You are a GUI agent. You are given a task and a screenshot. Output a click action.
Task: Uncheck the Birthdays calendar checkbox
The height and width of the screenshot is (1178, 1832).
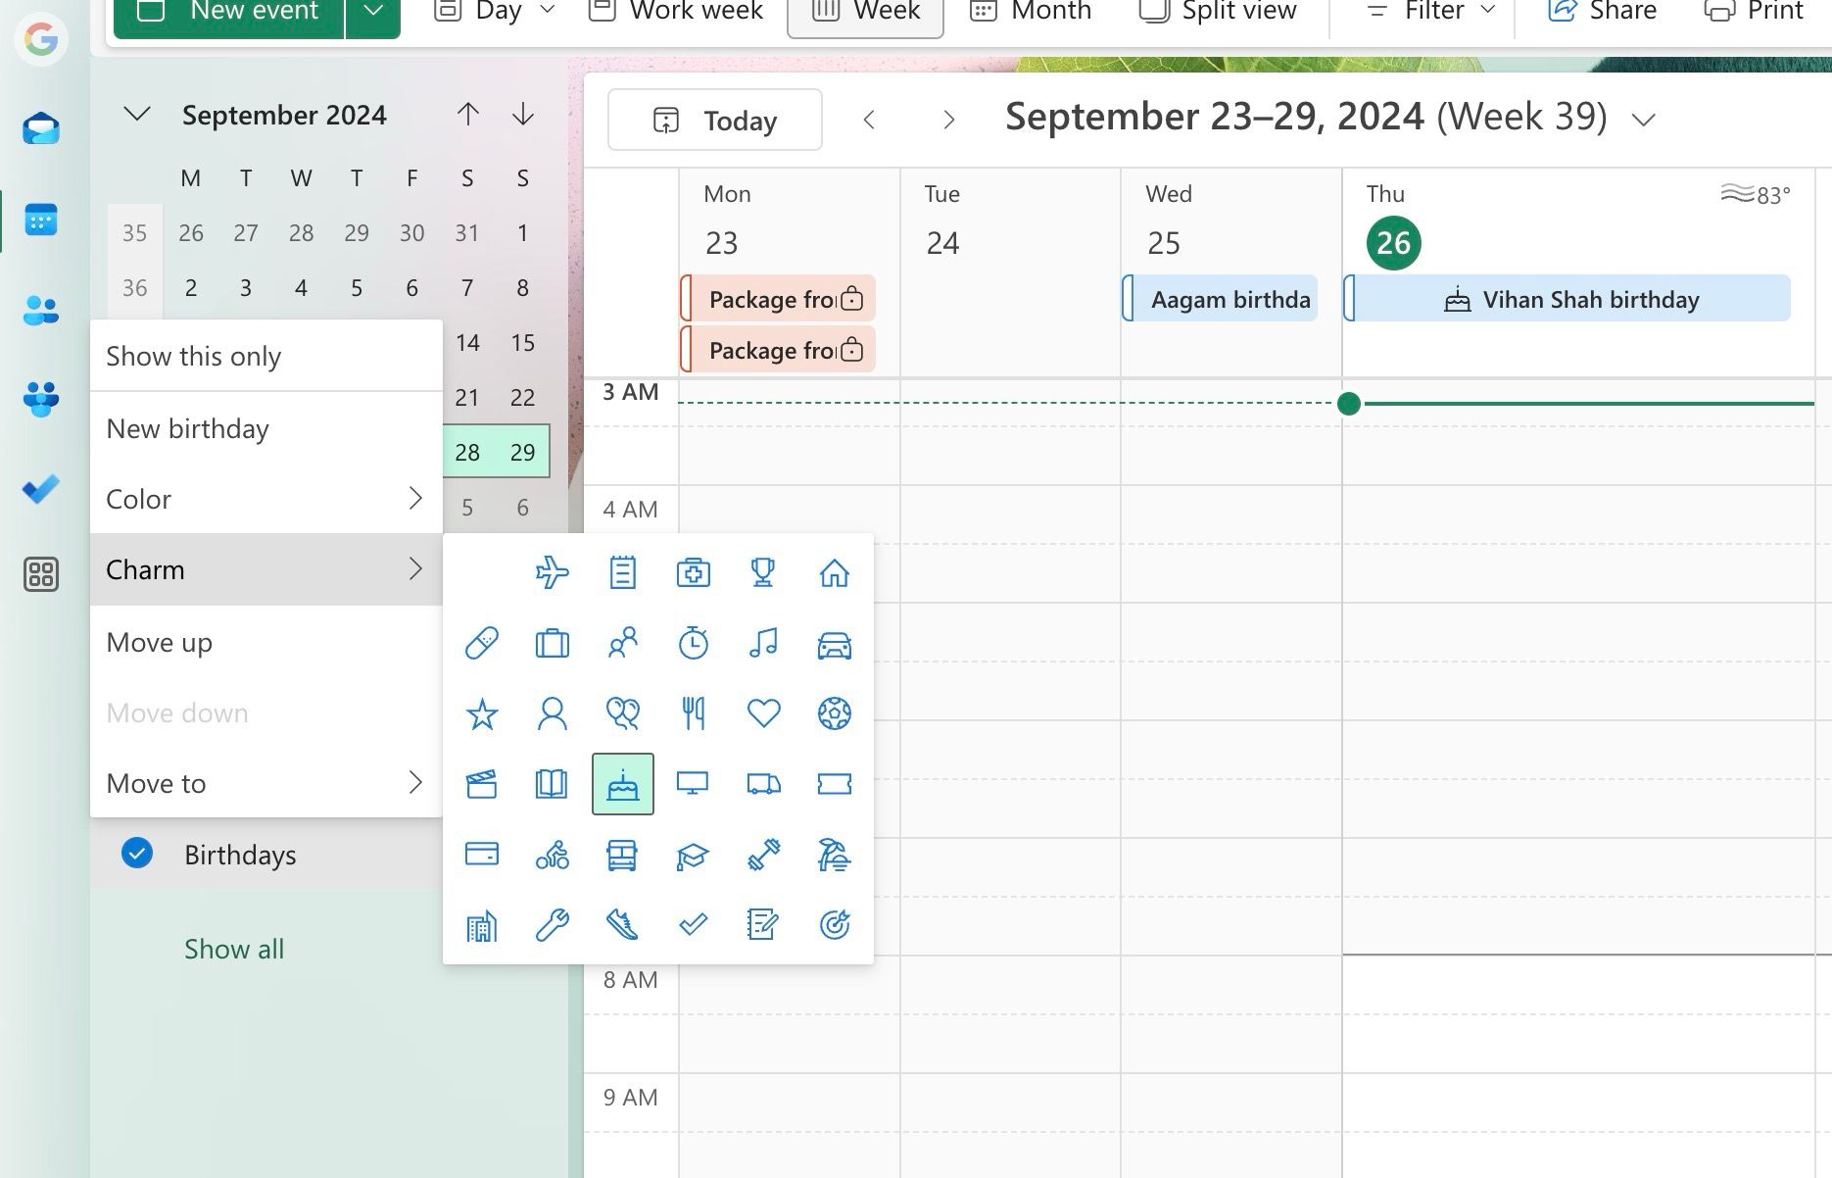point(137,854)
